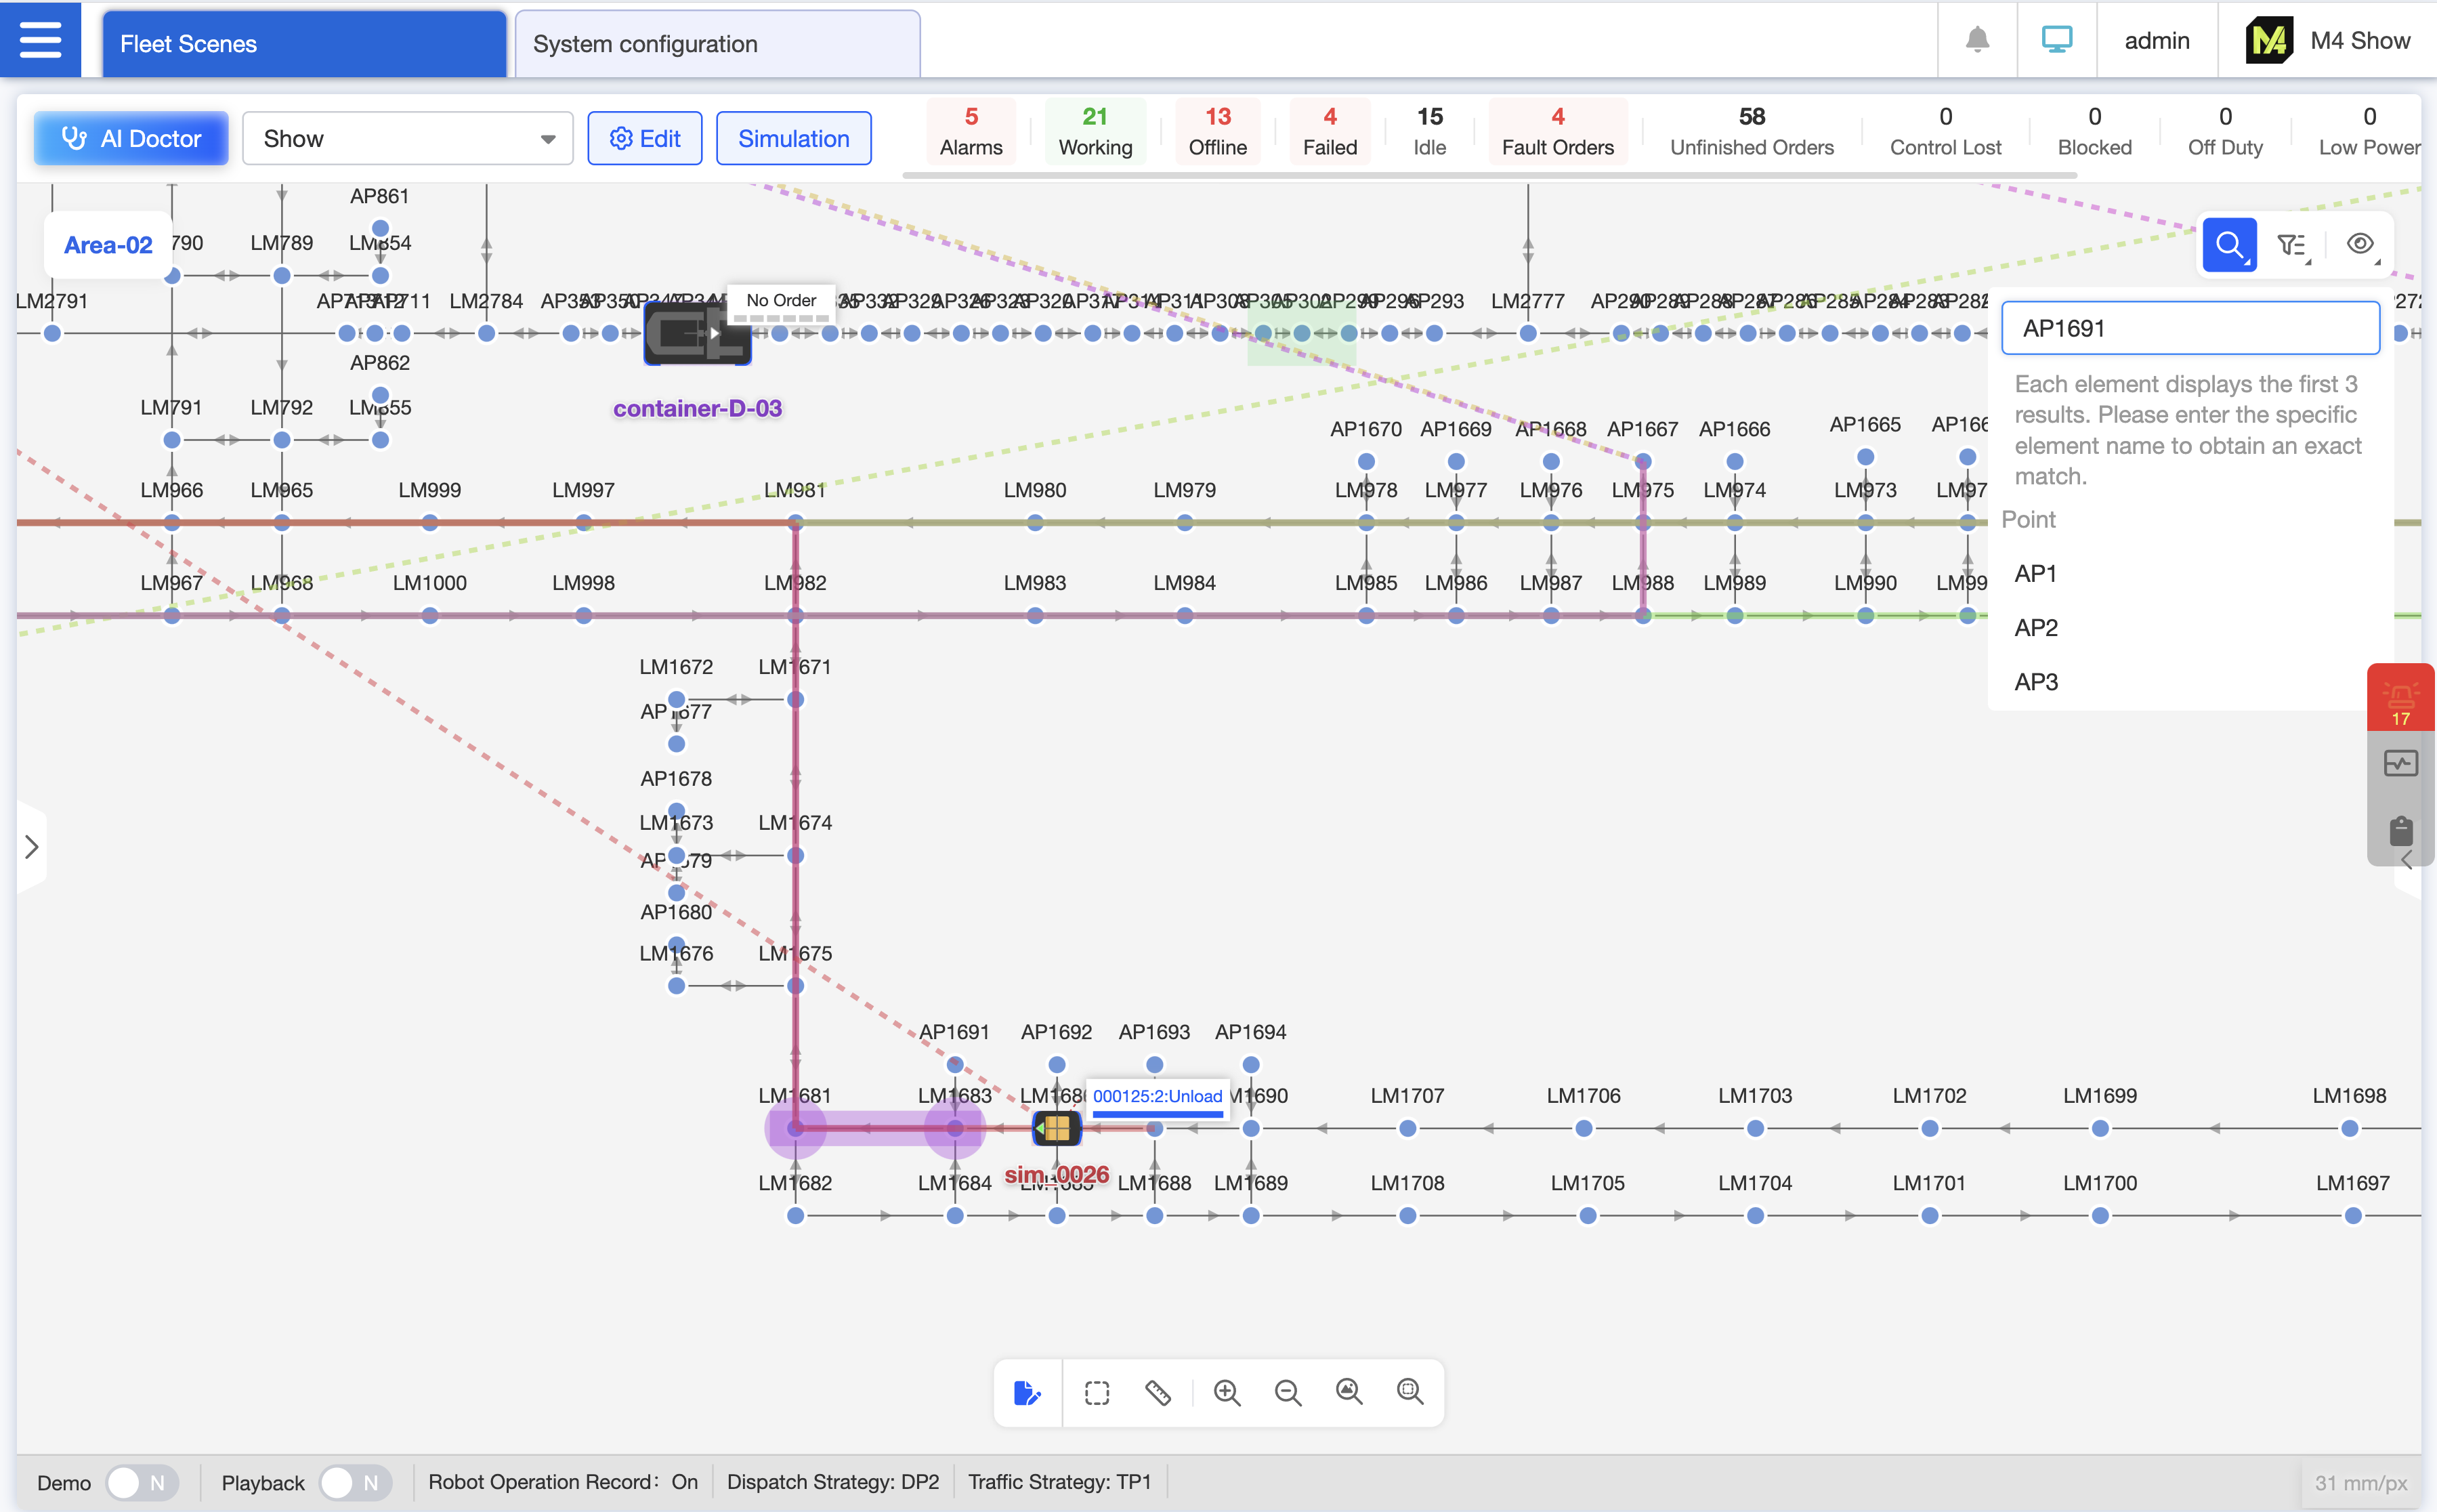
Task: Open the Fleet Scenes tab
Action: coord(304,44)
